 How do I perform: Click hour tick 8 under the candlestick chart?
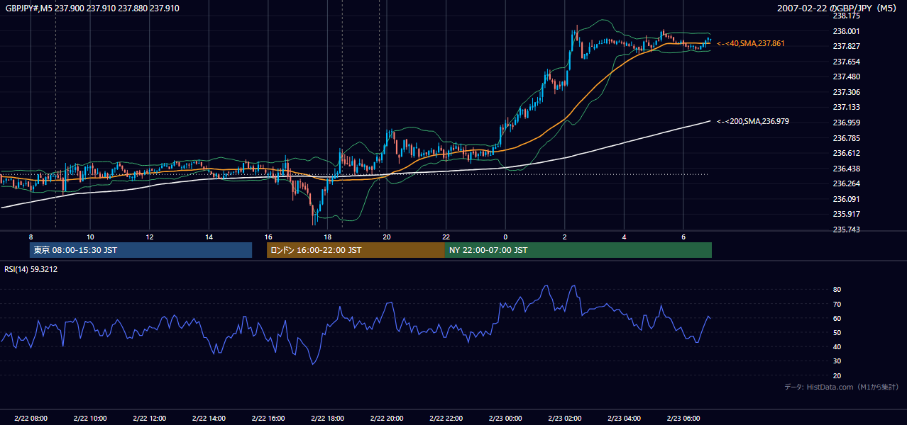[x=31, y=237]
